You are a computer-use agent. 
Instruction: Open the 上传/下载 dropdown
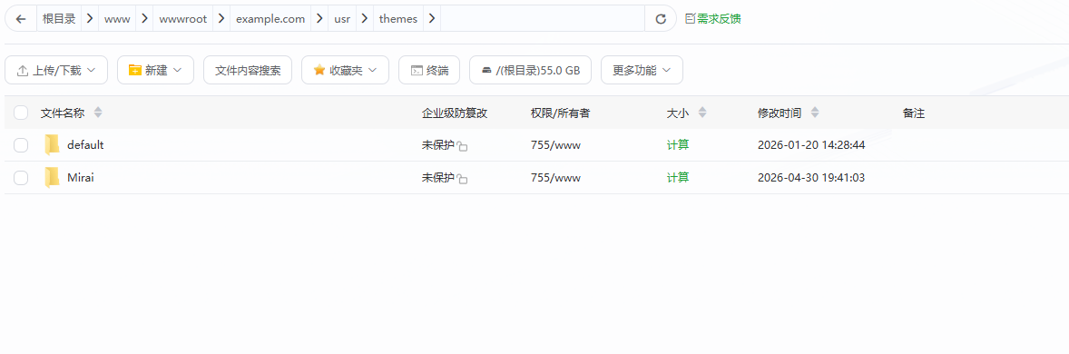56,70
